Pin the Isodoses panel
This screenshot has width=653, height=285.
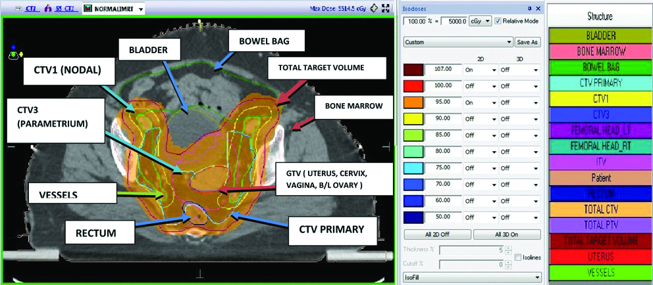point(529,9)
